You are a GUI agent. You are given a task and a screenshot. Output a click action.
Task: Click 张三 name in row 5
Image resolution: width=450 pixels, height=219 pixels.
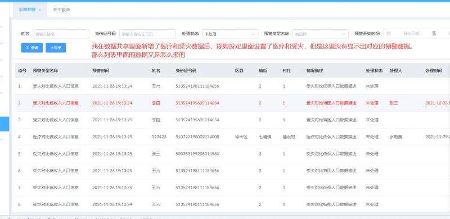(x=156, y=154)
